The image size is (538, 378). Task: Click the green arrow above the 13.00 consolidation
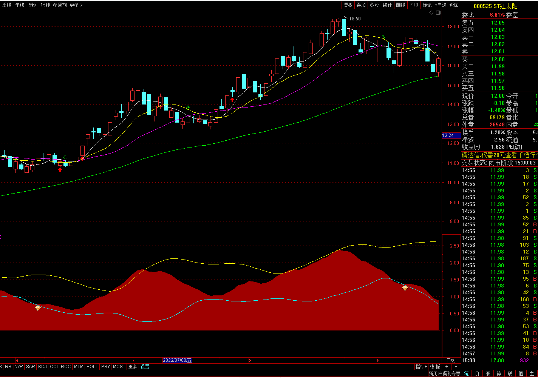coord(188,108)
